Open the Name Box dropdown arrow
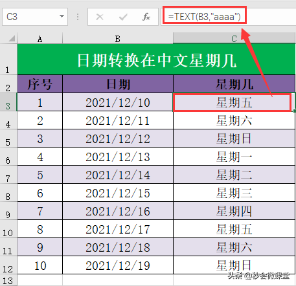 click(62, 16)
